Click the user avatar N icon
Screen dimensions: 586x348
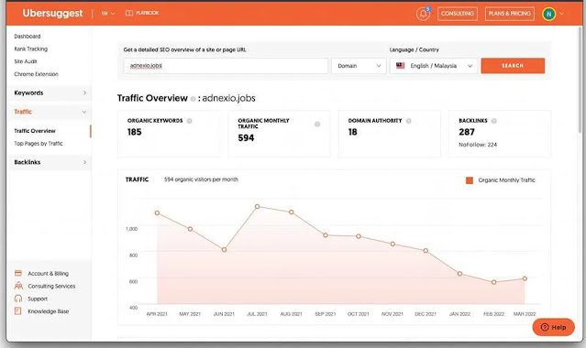(x=548, y=14)
